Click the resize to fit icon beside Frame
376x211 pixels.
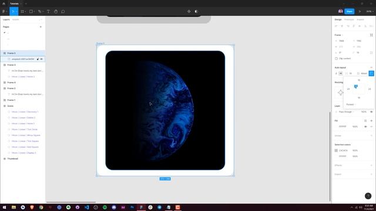click(371, 35)
